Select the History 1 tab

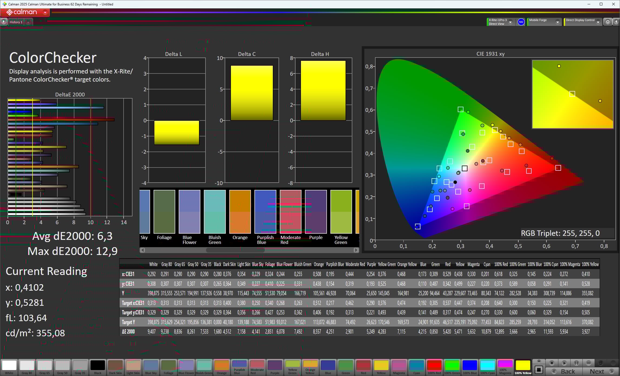[16, 22]
